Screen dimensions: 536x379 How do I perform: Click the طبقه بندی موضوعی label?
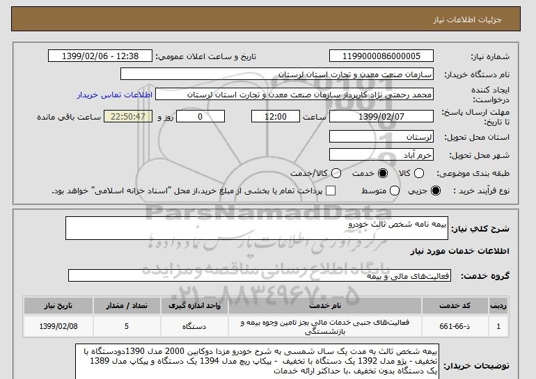pos(473,173)
